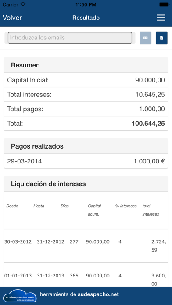Tap the sudespacho.net cloud logo
The width and height of the screenshot is (172, 305).
coord(20,295)
